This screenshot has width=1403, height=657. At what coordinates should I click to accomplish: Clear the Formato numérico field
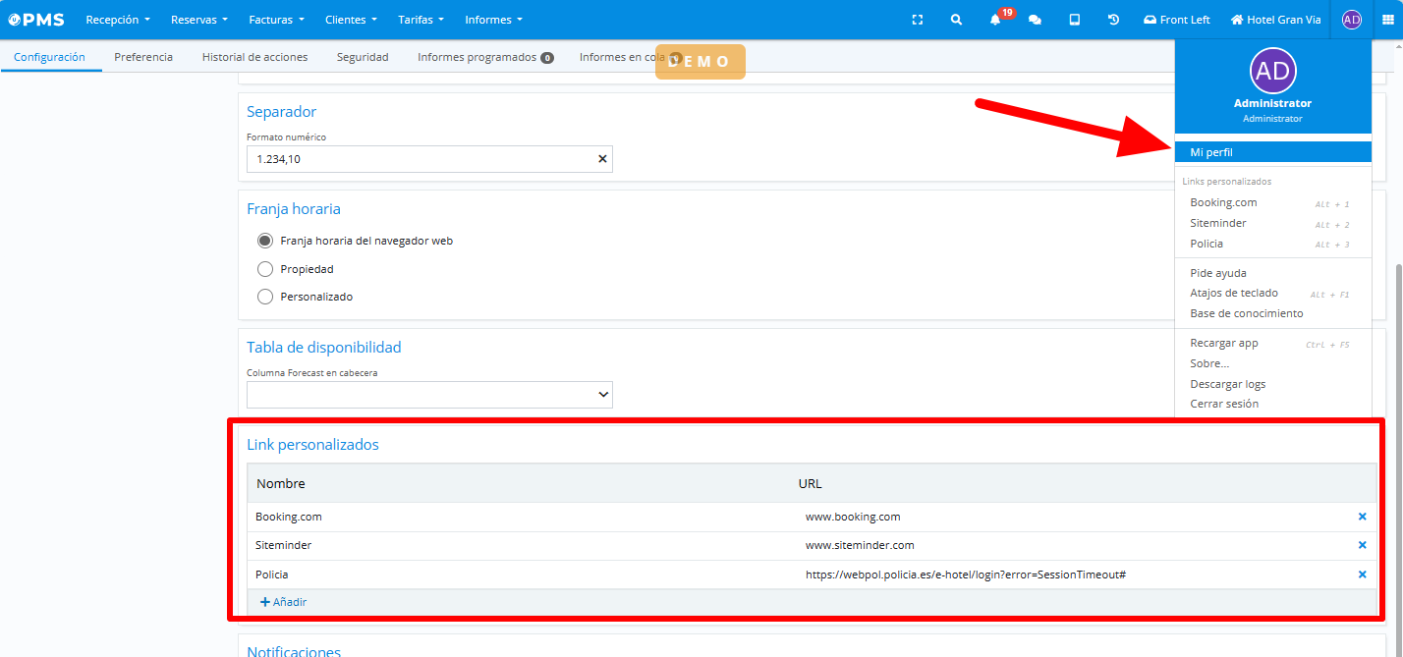[602, 159]
